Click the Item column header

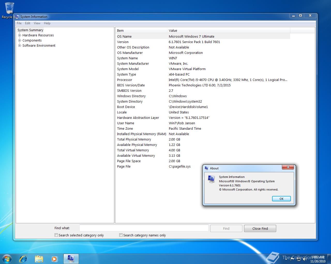(x=141, y=30)
